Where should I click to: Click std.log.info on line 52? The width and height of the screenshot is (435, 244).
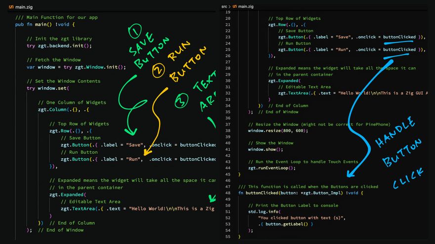click(262, 211)
